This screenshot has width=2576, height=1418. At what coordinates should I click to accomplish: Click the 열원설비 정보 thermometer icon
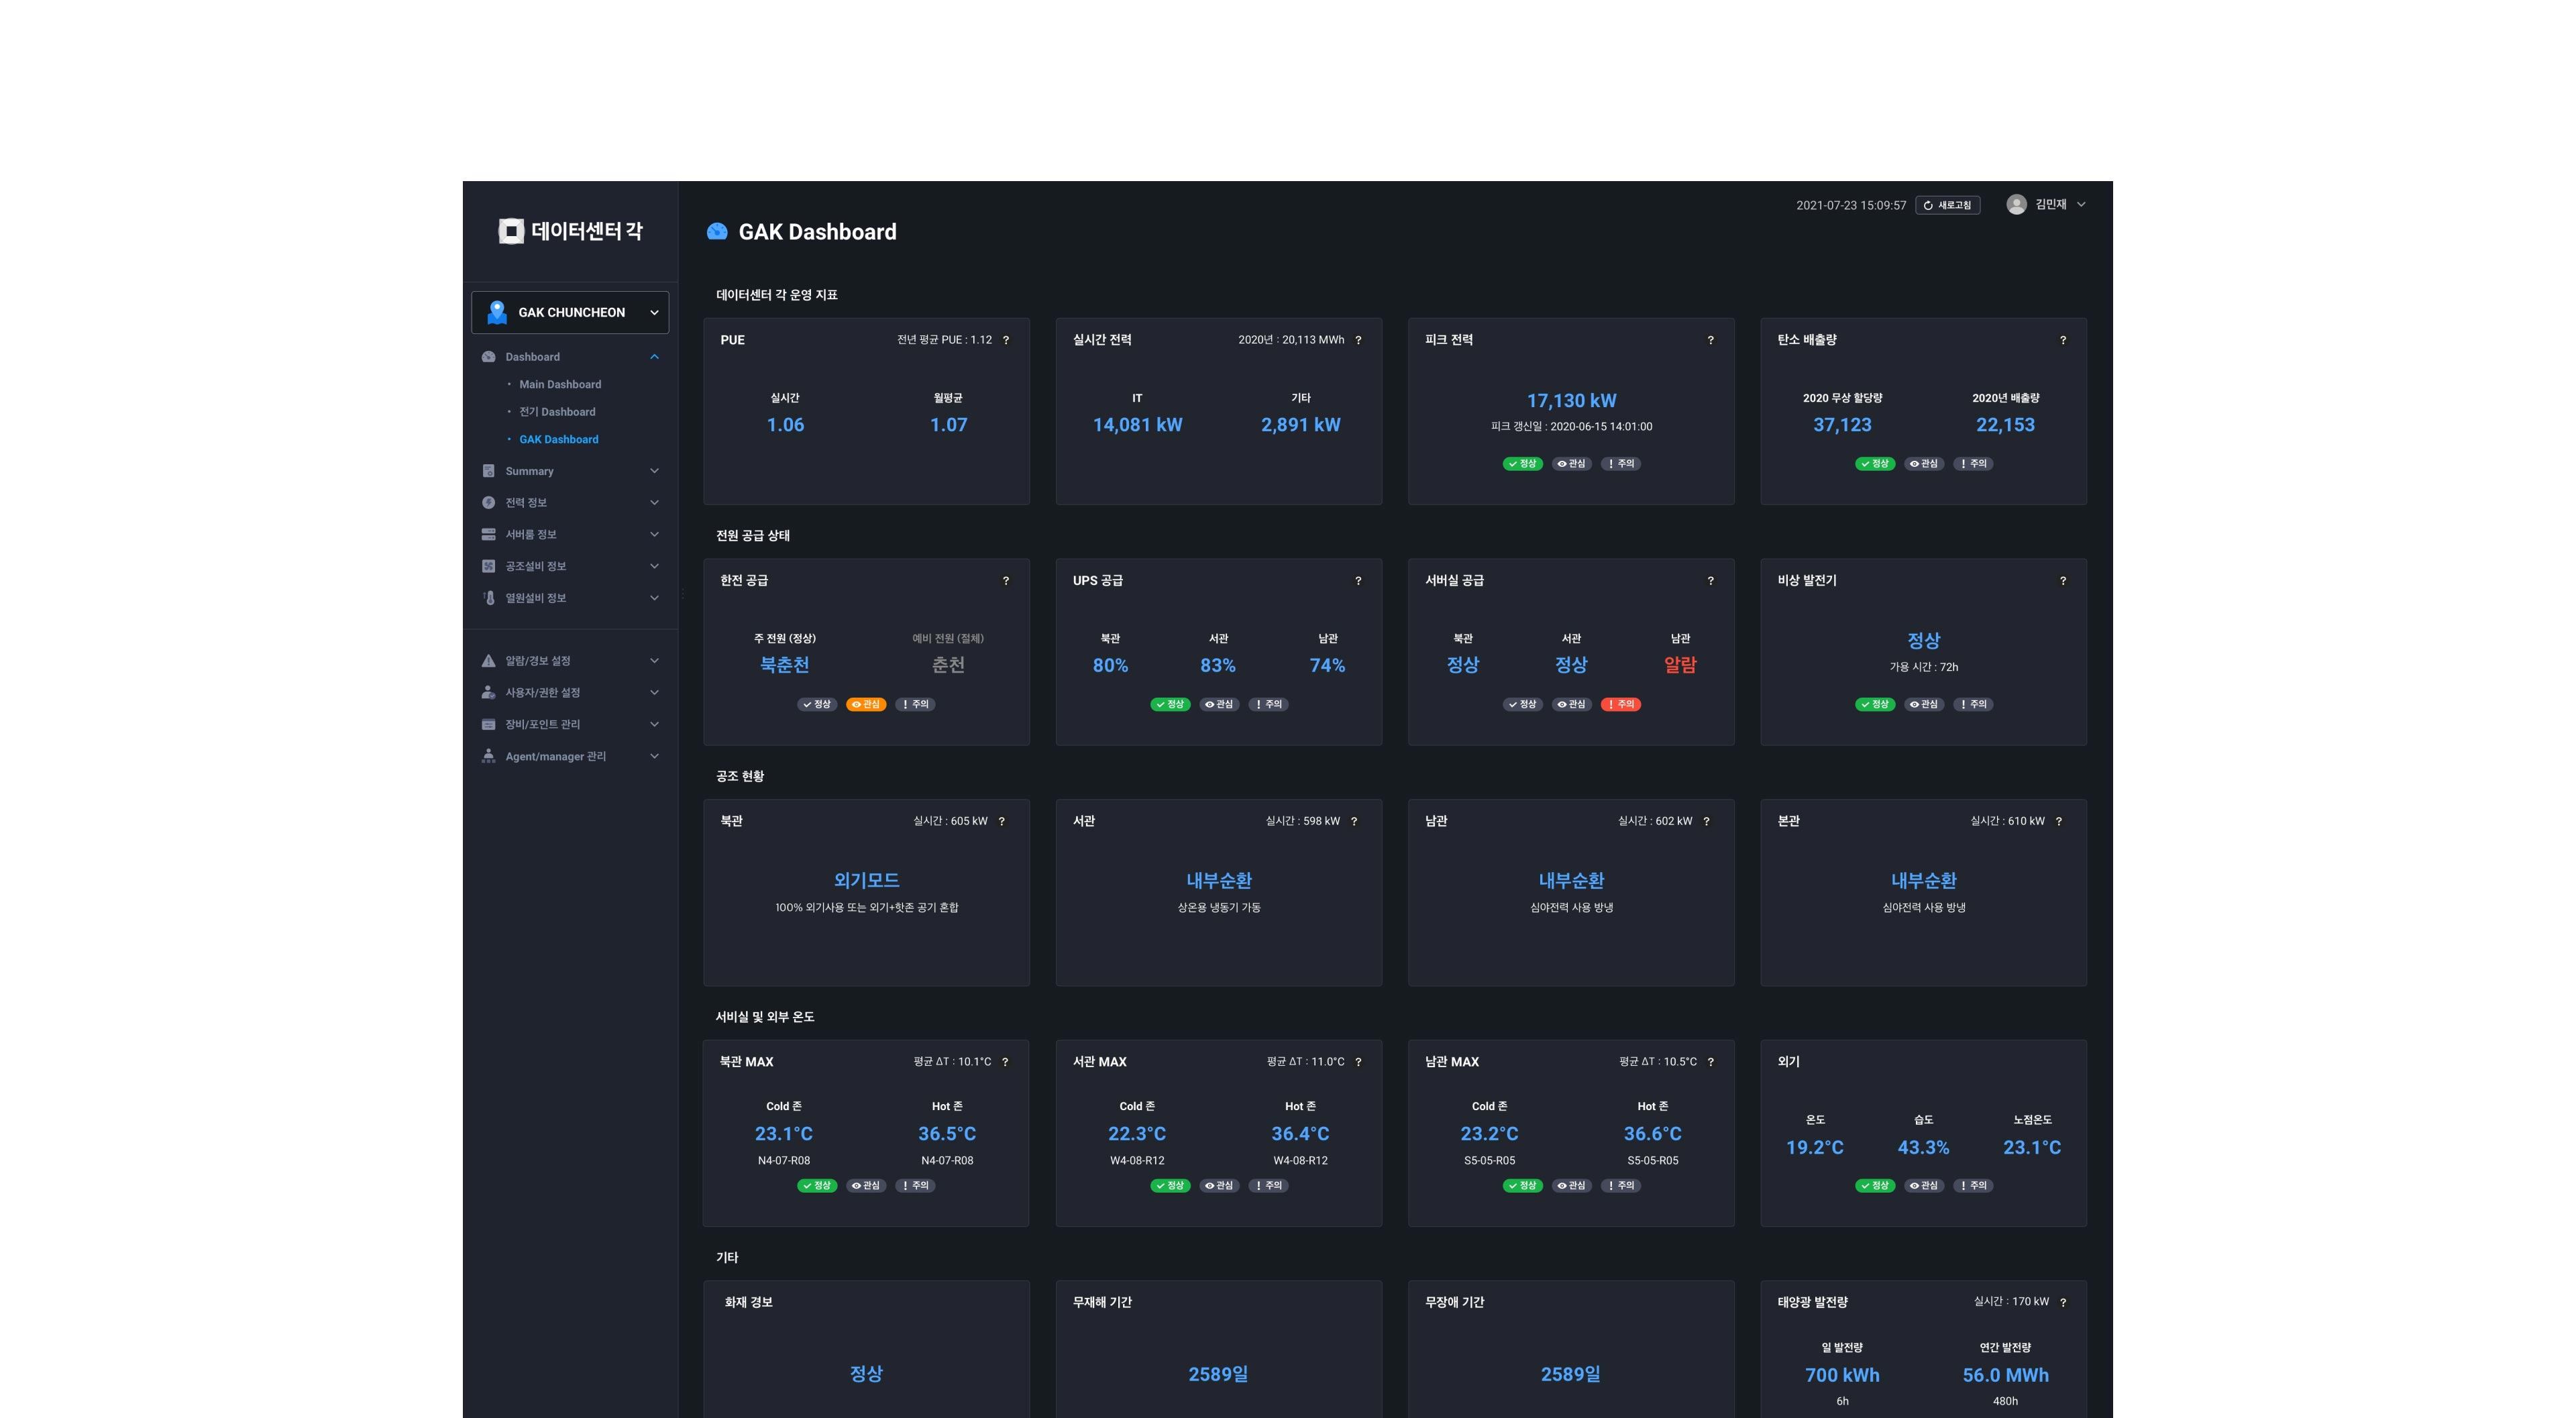click(x=488, y=598)
